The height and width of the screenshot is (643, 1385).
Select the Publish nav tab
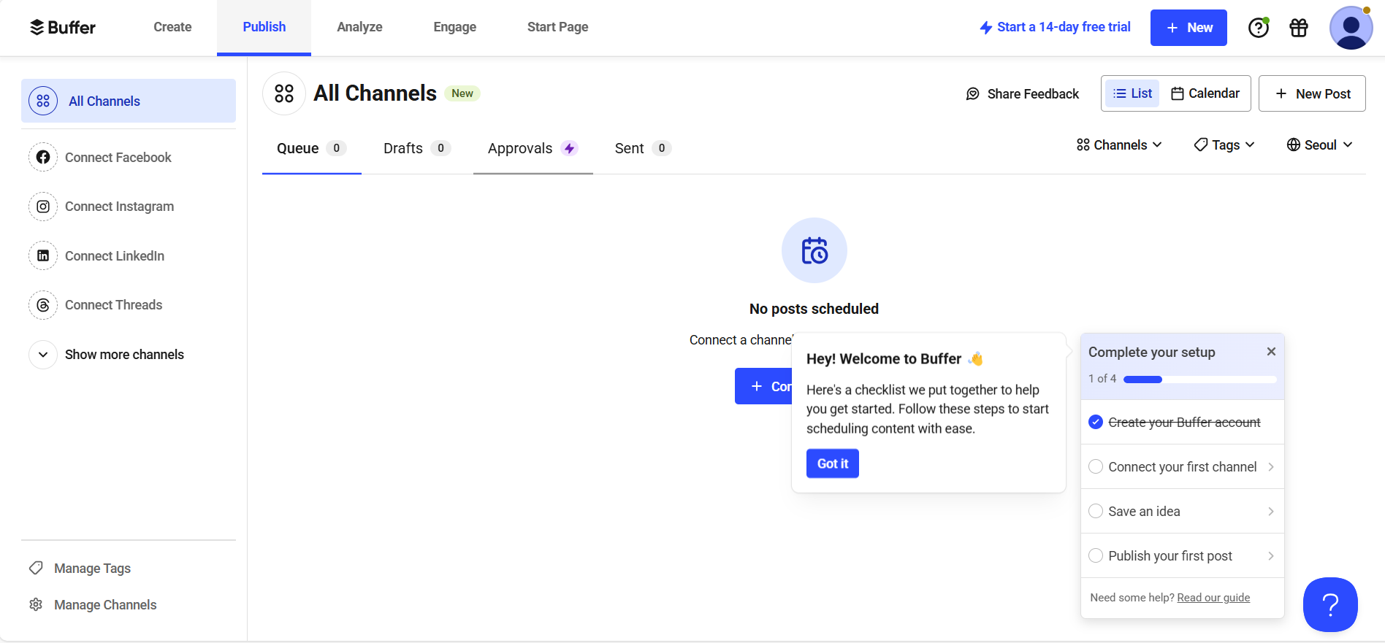pos(264,27)
